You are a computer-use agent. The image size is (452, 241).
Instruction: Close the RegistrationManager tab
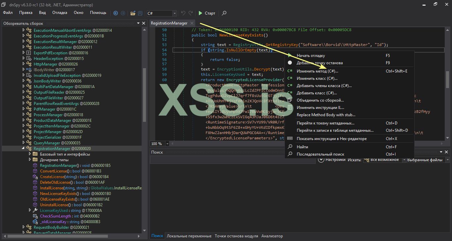[192, 23]
